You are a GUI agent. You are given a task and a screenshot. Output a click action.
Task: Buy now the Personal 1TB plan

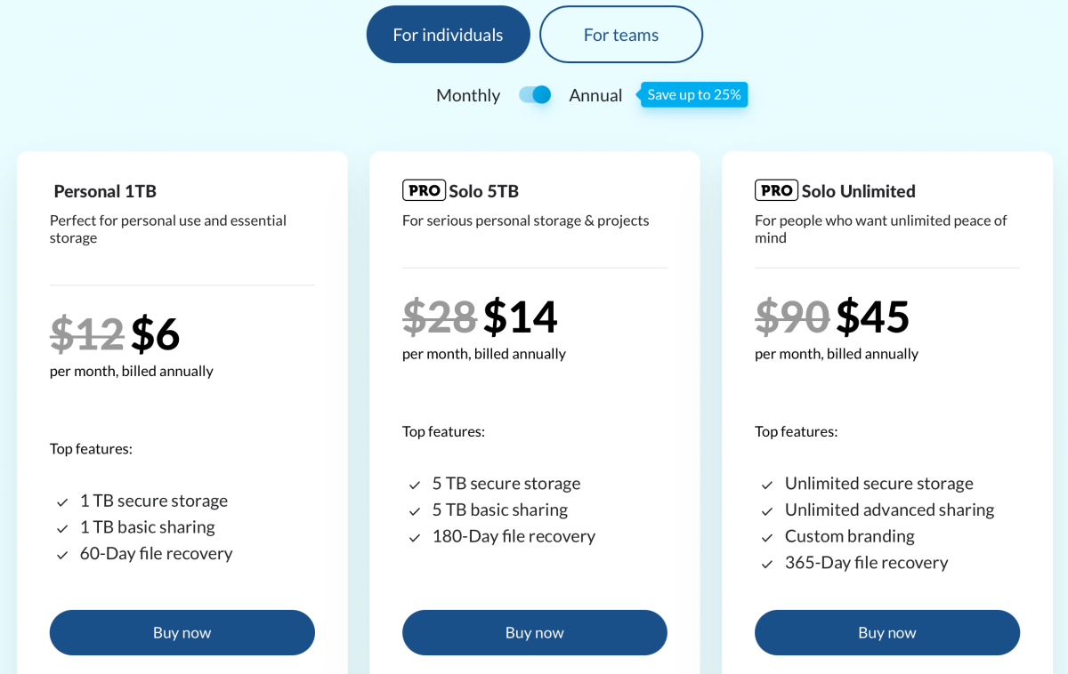[x=182, y=632]
